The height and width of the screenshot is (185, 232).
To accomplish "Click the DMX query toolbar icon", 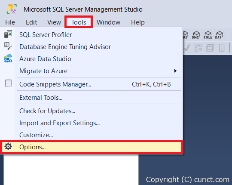I will pyautogui.click(x=195, y=35).
